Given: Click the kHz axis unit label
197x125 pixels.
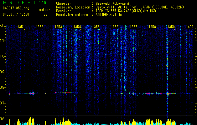Looking at the screenshot, I should (3, 25).
